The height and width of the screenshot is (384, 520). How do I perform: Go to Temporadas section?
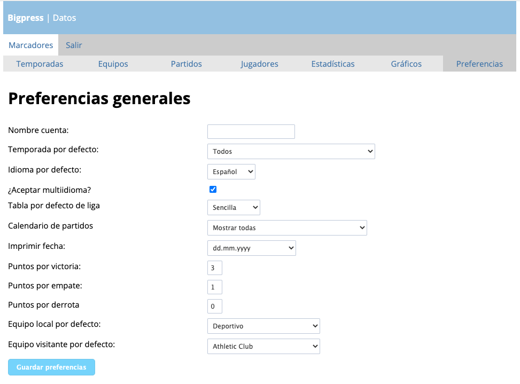40,64
